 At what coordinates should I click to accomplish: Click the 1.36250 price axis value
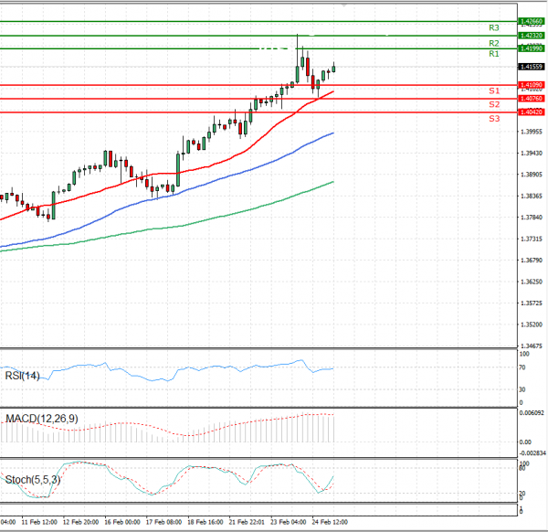click(532, 282)
